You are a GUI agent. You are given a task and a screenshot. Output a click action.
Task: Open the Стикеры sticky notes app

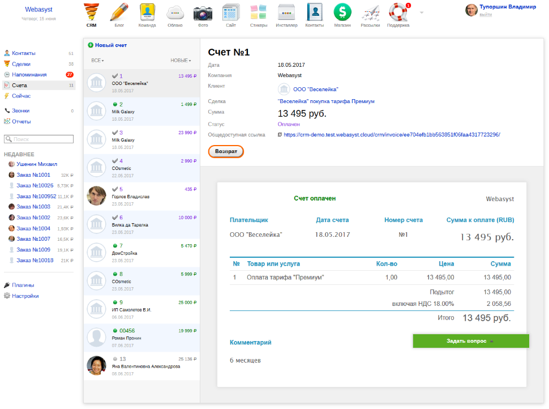click(259, 15)
